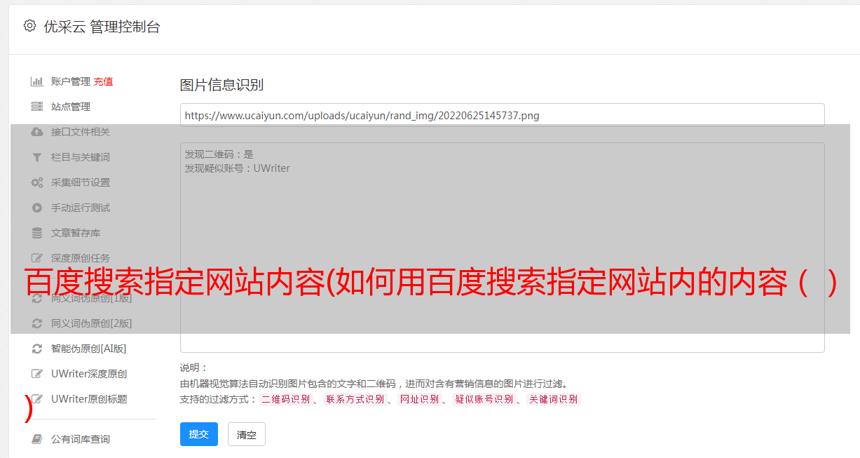Open 接口文件相关 menu item
Viewport: 860px width, 458px height.
point(81,132)
